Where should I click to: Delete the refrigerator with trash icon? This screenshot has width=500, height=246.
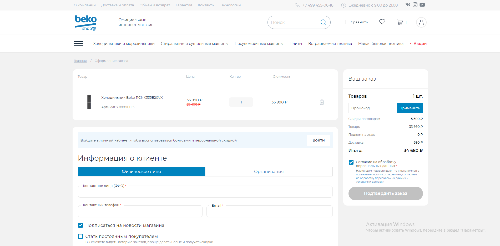(x=322, y=102)
